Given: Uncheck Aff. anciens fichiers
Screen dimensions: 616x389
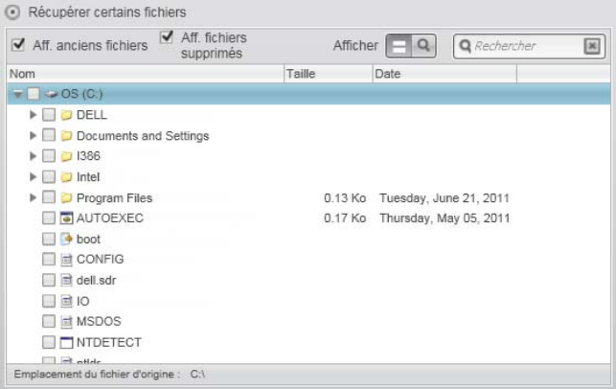Looking at the screenshot, I should point(17,45).
